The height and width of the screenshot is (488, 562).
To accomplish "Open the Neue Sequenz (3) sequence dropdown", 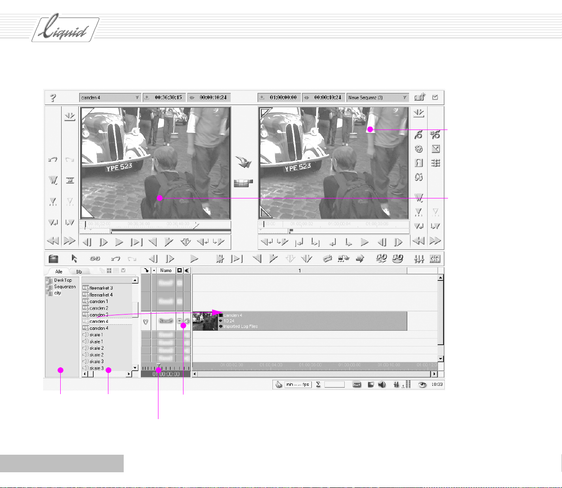I will coord(378,98).
